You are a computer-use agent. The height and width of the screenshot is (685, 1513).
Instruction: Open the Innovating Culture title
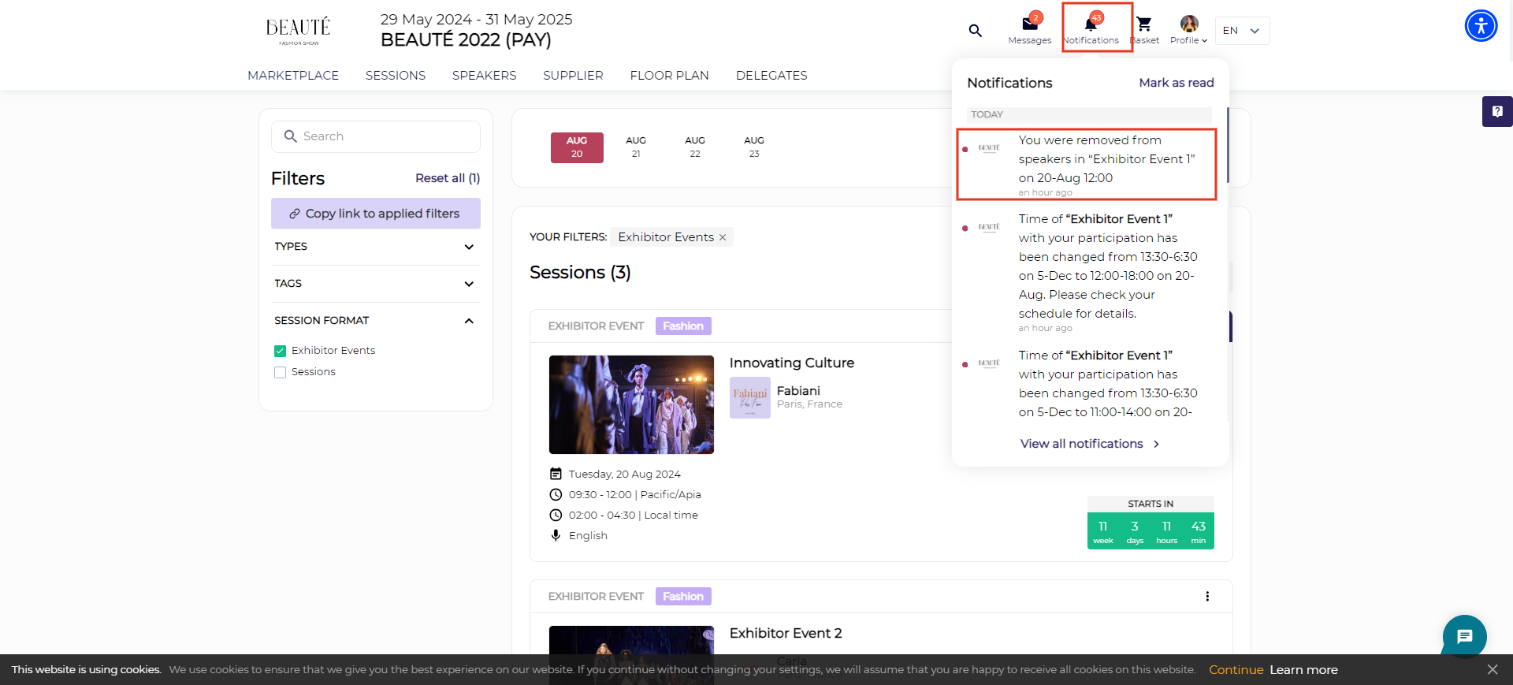[792, 363]
